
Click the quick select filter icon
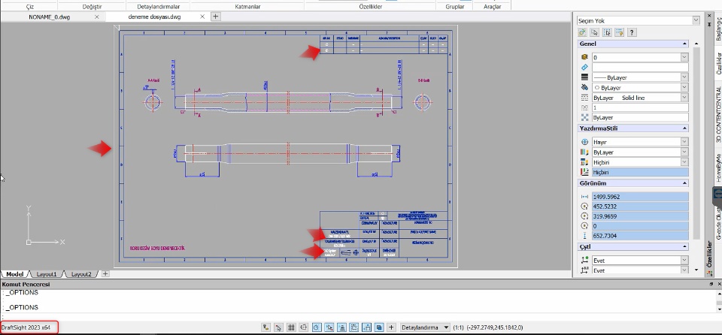coord(620,32)
